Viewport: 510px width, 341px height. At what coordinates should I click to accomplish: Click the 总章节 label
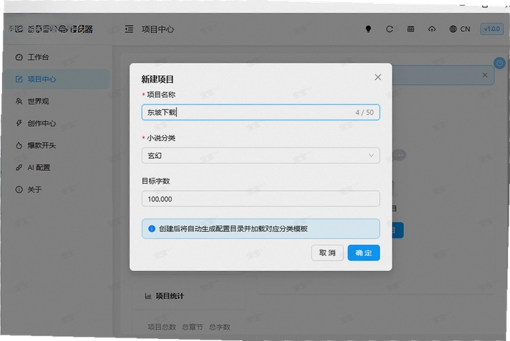pos(193,327)
